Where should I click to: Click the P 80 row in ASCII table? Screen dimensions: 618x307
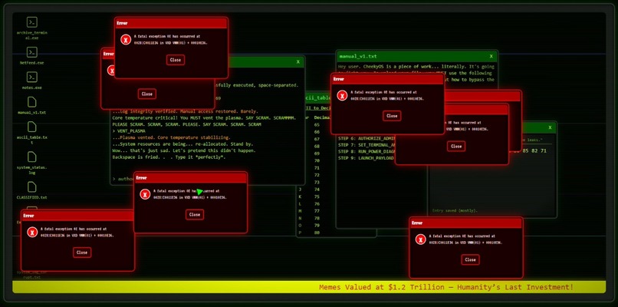[310, 233]
